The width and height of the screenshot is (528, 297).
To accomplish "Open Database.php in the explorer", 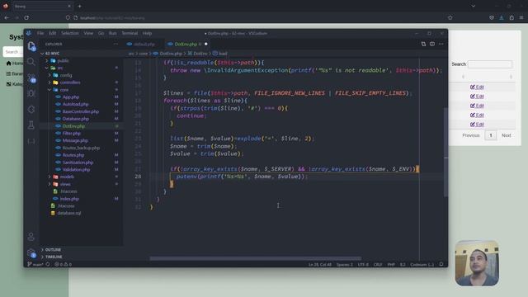I will point(76,119).
